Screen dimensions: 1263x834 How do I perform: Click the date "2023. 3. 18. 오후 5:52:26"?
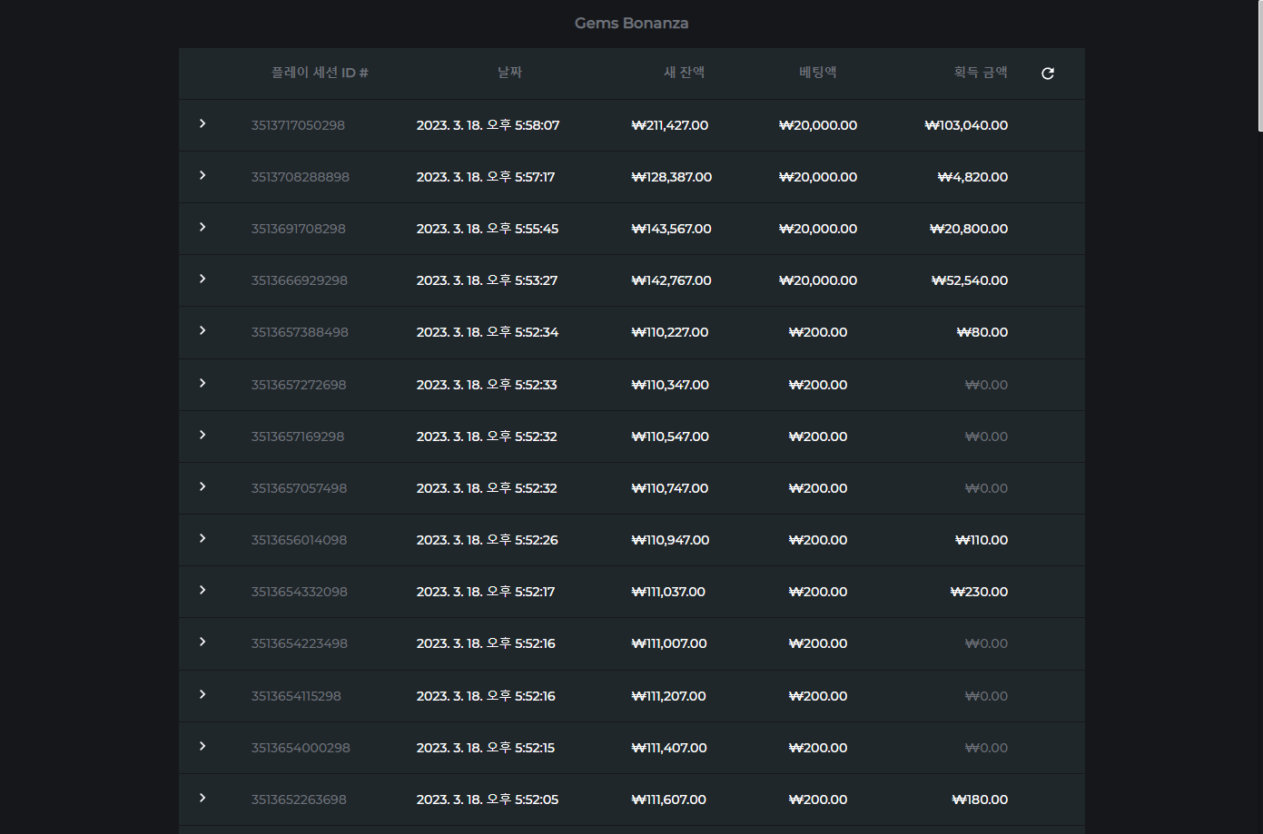(488, 540)
